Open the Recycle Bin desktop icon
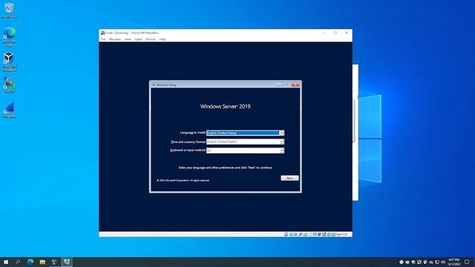 point(9,10)
